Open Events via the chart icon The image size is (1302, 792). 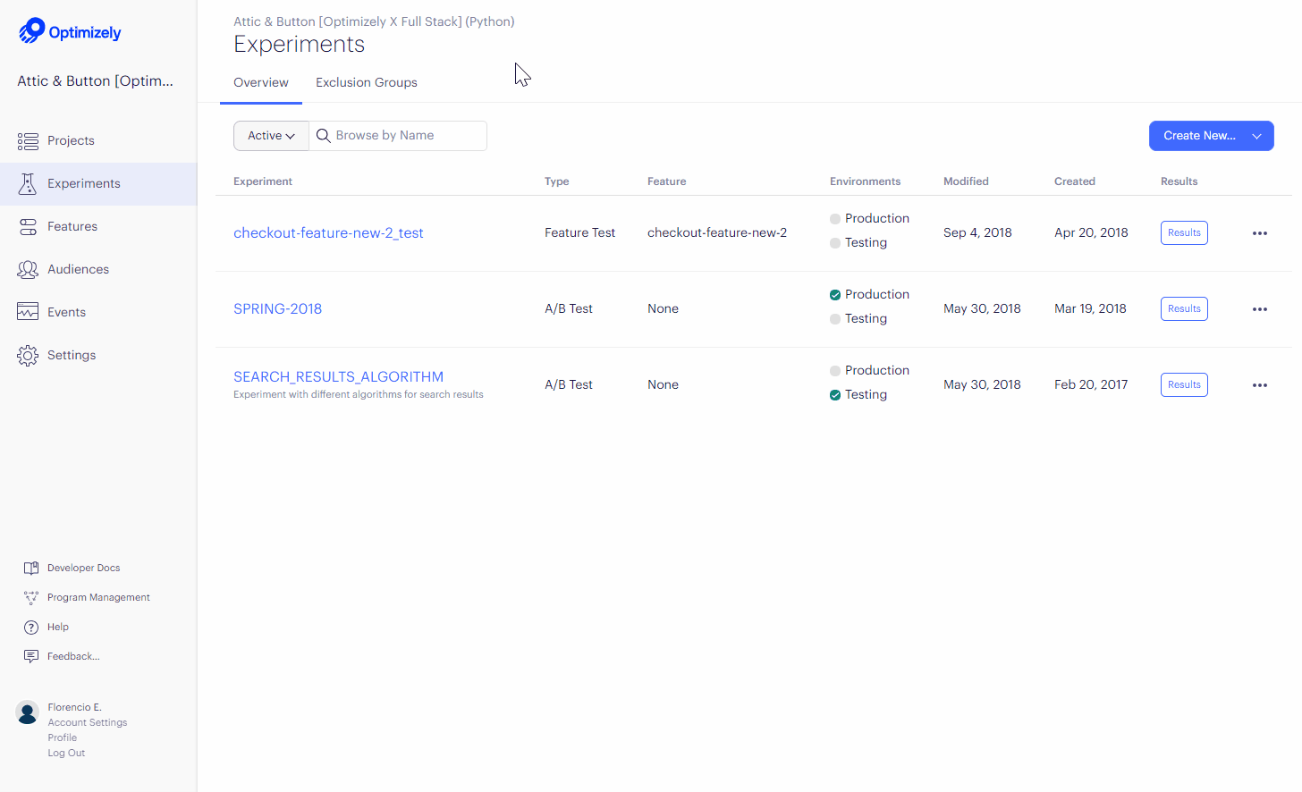click(27, 311)
